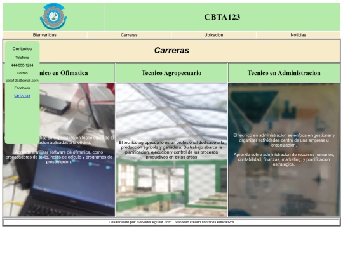Click the Correo label in sidebar
The width and height of the screenshot is (343, 257).
click(x=22, y=73)
